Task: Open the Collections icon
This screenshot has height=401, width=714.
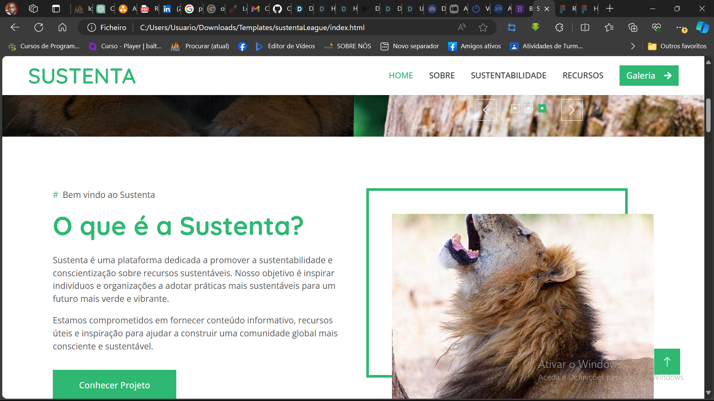Action: click(x=633, y=27)
